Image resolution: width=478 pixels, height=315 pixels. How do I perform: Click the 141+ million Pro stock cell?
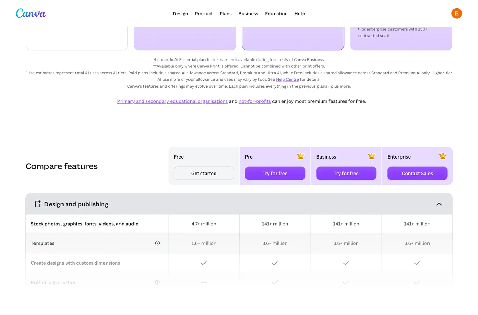[275, 224]
